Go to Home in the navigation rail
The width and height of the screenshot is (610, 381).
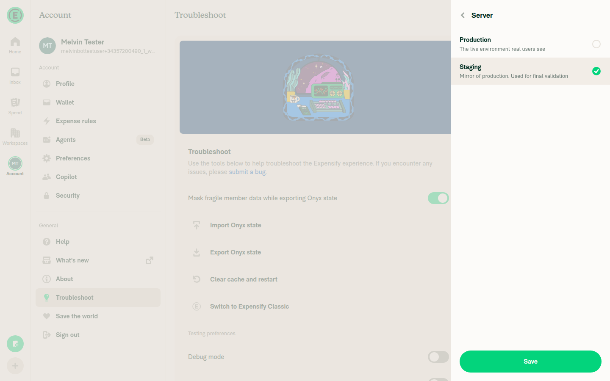15,46
